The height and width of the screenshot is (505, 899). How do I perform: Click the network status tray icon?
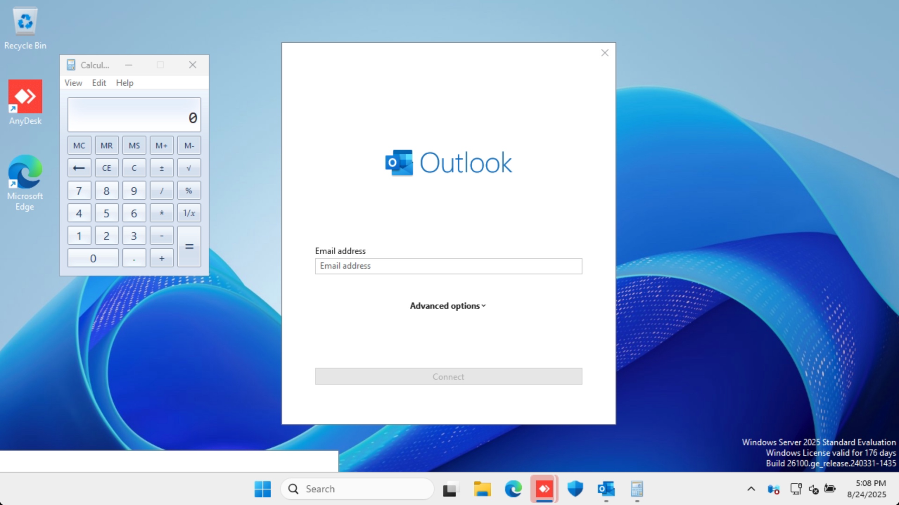click(x=796, y=489)
